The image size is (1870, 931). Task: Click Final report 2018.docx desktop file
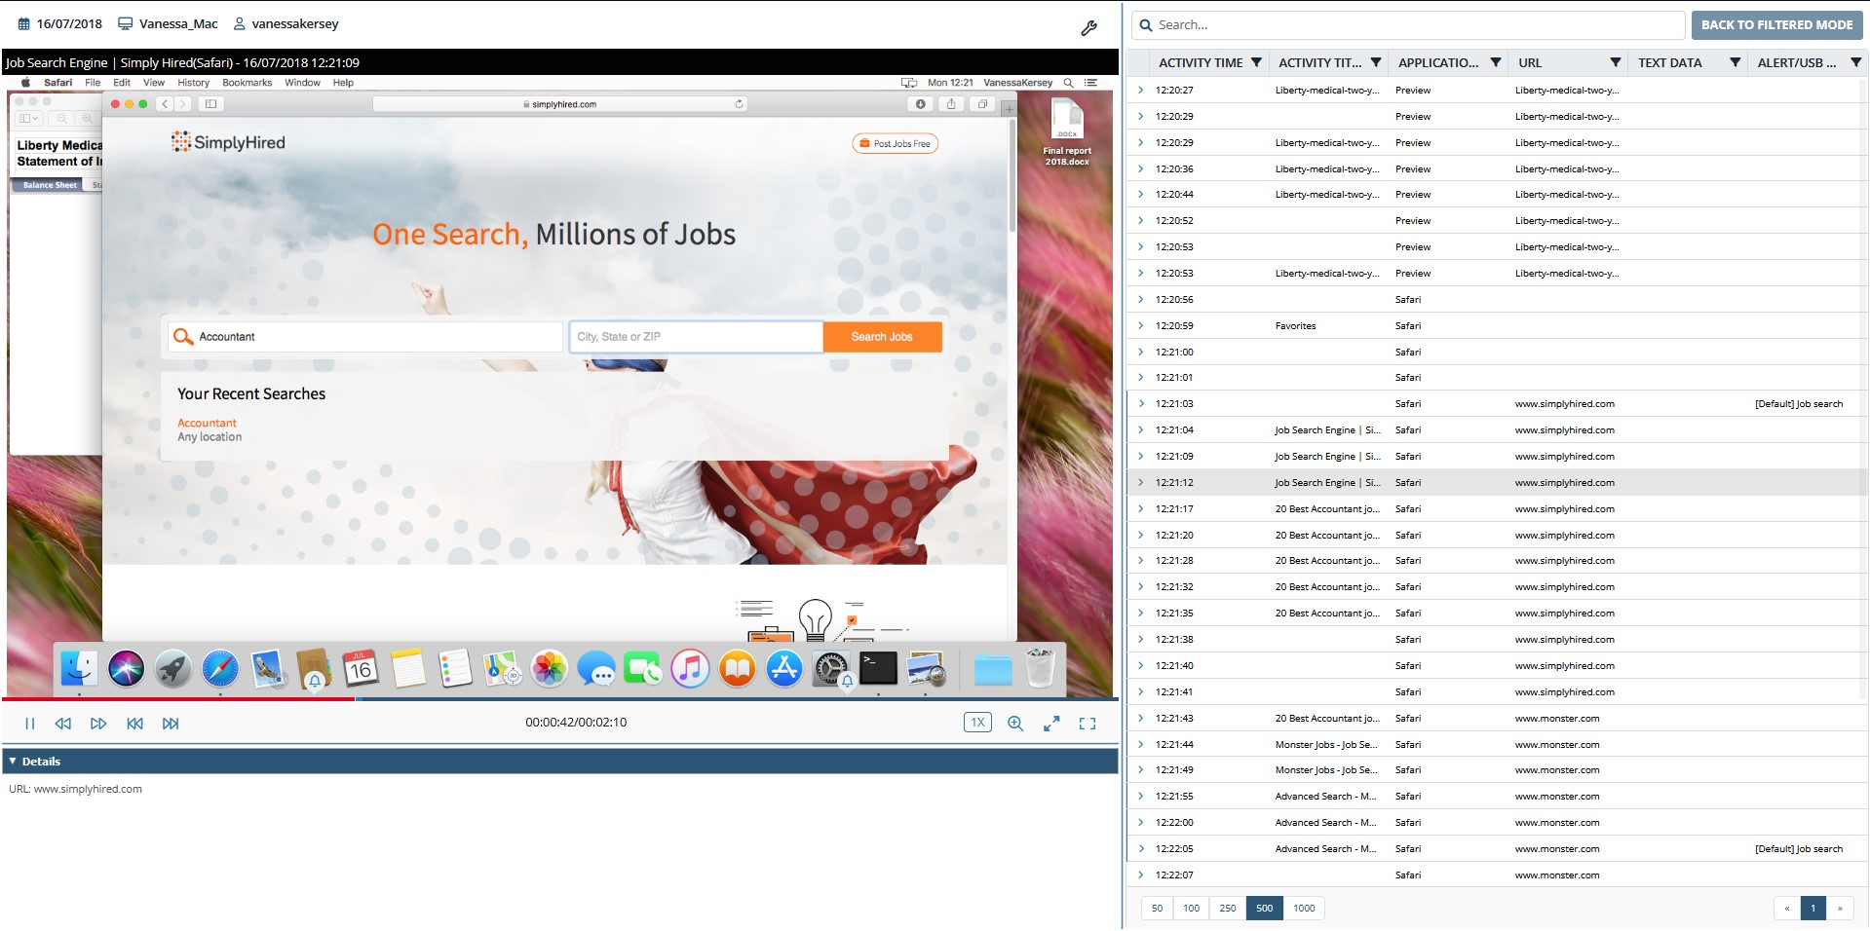[x=1067, y=133]
